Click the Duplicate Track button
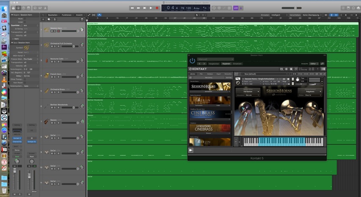 [x=49, y=19]
